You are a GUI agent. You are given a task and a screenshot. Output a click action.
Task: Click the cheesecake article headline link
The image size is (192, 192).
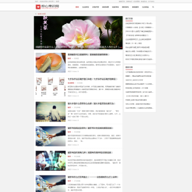[89, 54]
